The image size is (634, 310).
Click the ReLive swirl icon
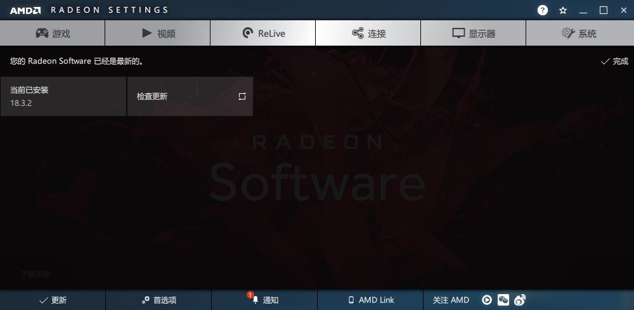247,33
